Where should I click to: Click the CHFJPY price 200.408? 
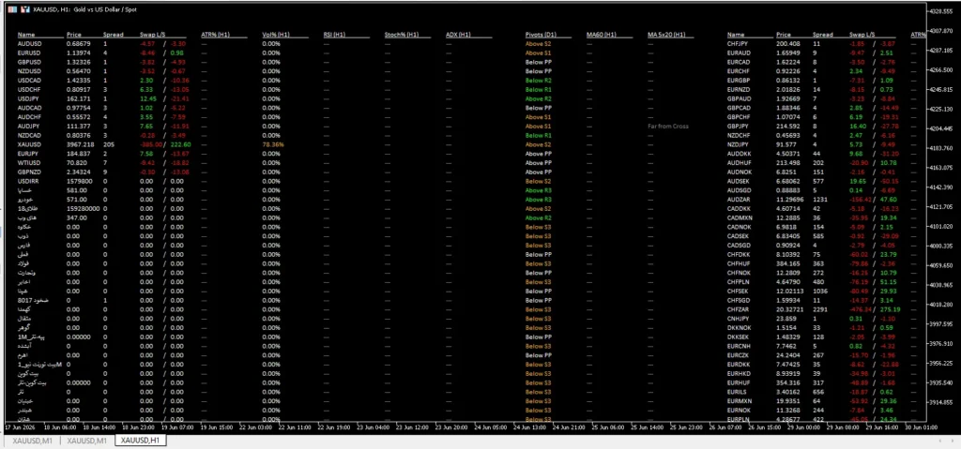788,44
